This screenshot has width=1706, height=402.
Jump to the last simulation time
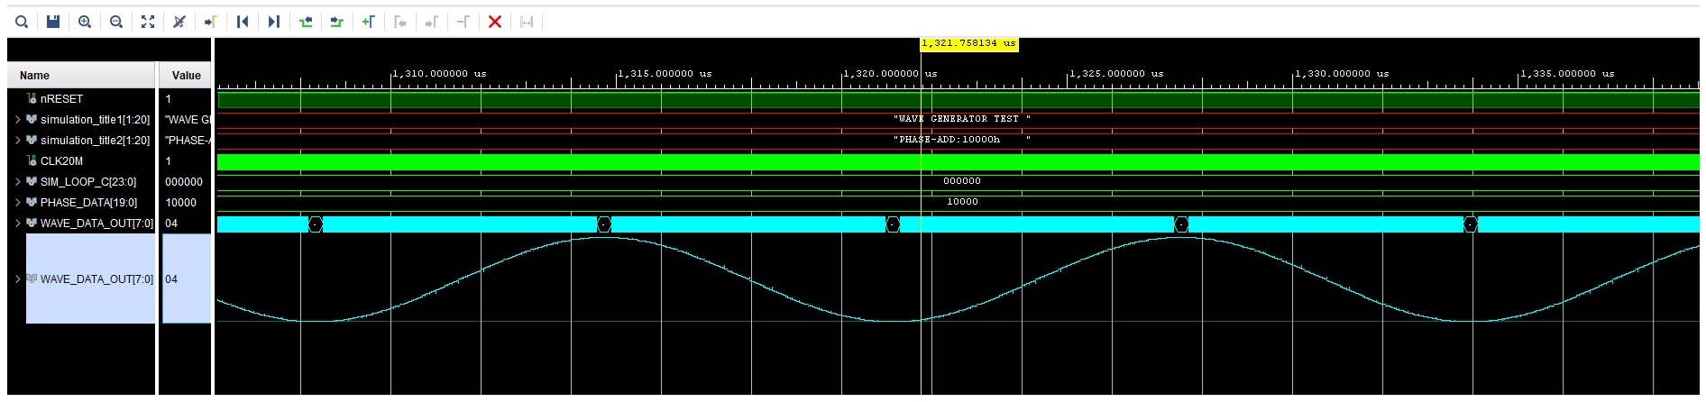[274, 22]
